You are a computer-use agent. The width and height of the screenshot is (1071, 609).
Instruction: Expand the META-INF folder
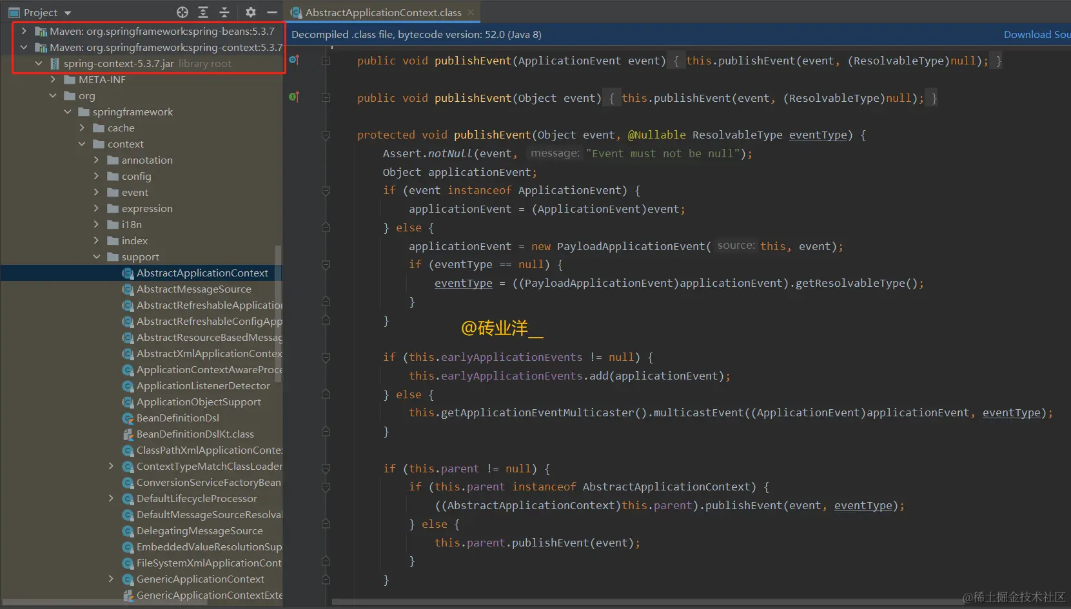tap(53, 79)
